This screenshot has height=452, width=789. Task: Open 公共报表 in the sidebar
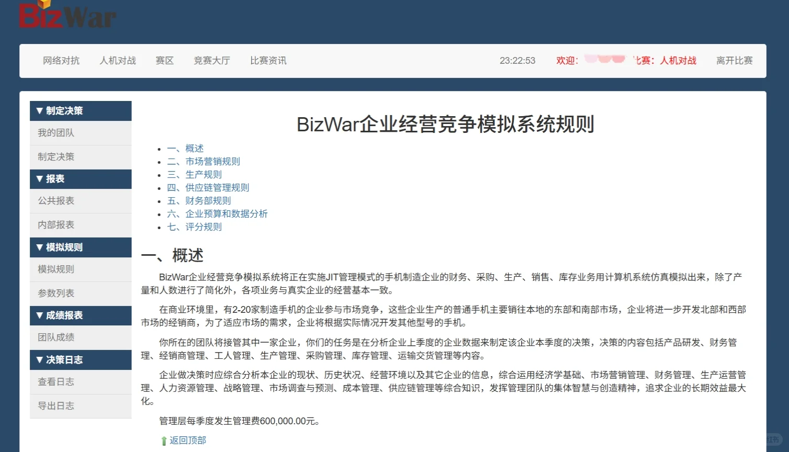tap(81, 201)
